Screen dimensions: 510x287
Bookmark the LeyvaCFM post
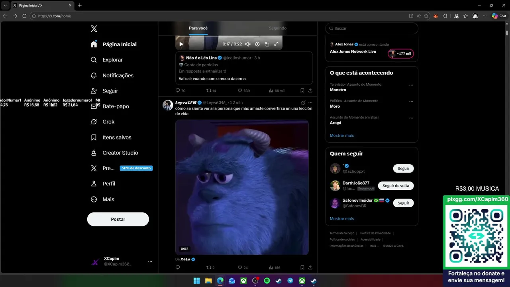pos(302,267)
